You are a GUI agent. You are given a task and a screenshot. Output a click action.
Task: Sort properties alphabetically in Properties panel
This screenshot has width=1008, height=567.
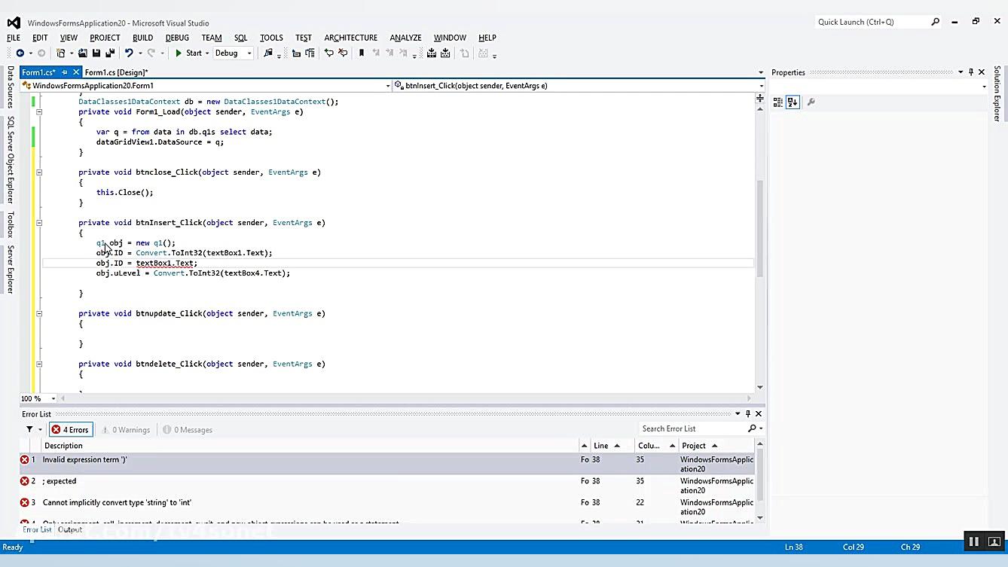(x=793, y=102)
